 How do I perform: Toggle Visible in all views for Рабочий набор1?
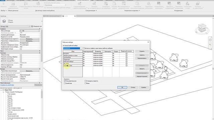click(126, 61)
